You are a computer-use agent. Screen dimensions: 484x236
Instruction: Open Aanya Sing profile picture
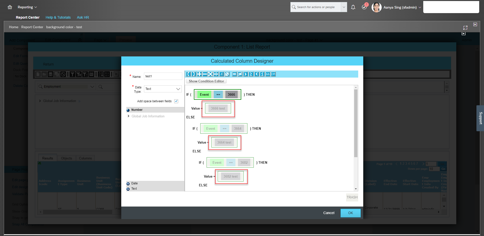coord(377,7)
